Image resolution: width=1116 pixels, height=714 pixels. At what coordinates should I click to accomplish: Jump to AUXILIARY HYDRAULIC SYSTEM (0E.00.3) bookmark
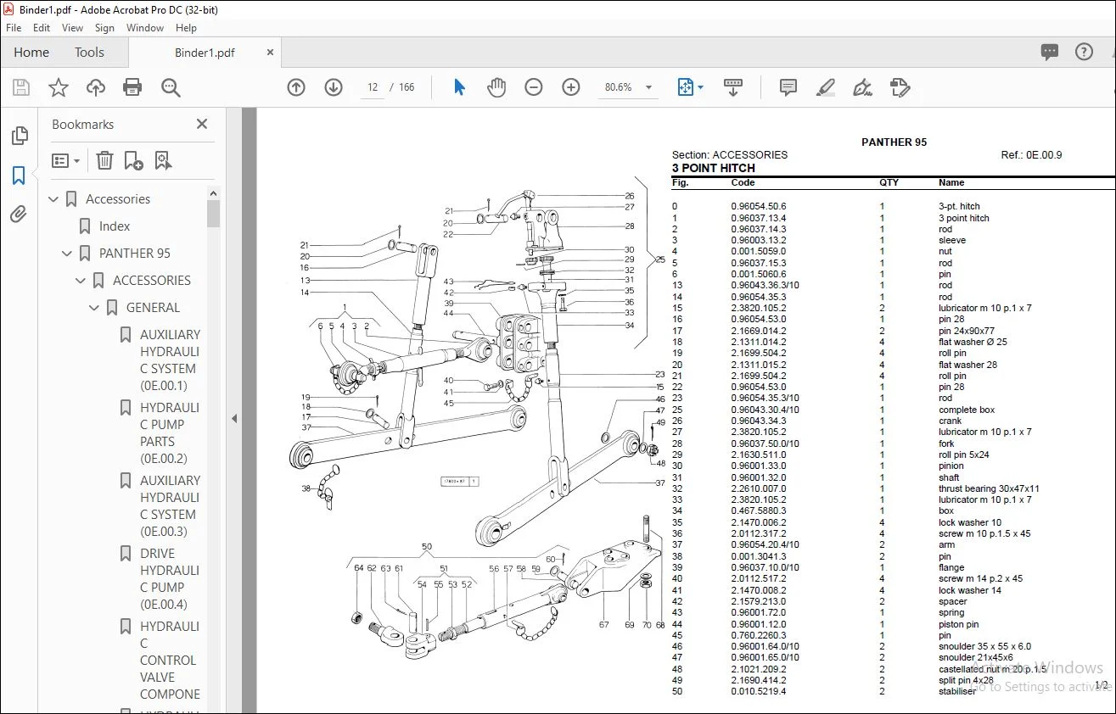(x=171, y=506)
